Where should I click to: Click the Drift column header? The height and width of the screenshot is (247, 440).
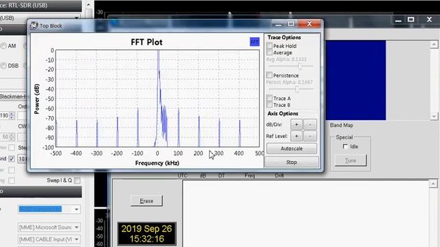point(279,176)
